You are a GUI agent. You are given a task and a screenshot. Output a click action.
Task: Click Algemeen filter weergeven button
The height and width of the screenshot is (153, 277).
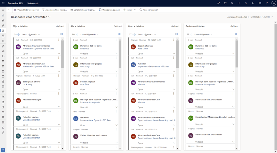tap(55, 10)
